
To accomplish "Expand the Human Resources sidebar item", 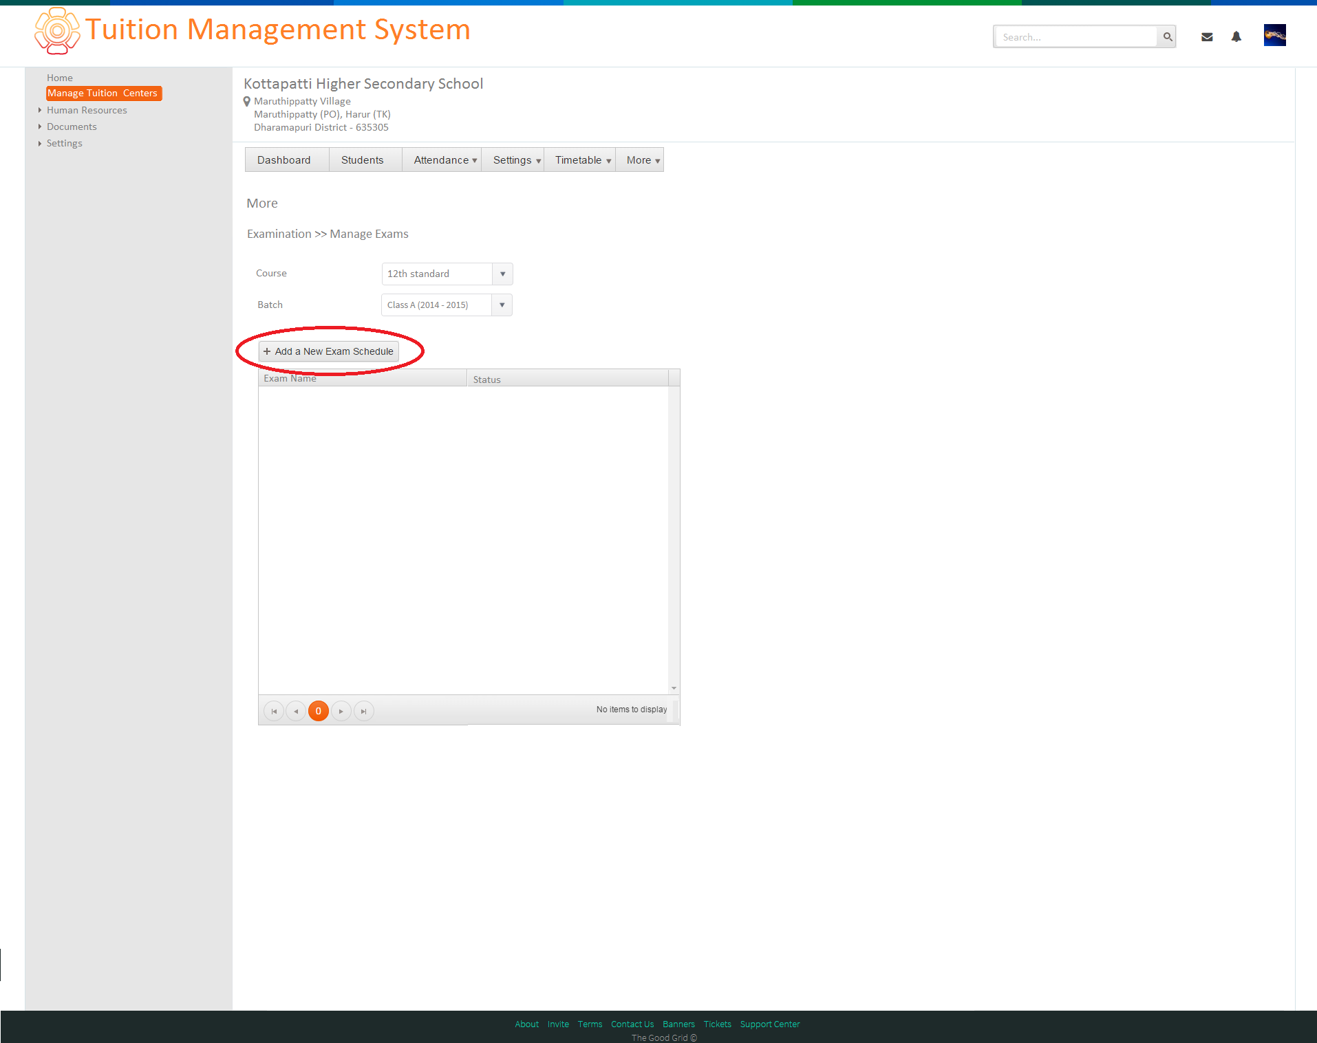I will pos(87,110).
